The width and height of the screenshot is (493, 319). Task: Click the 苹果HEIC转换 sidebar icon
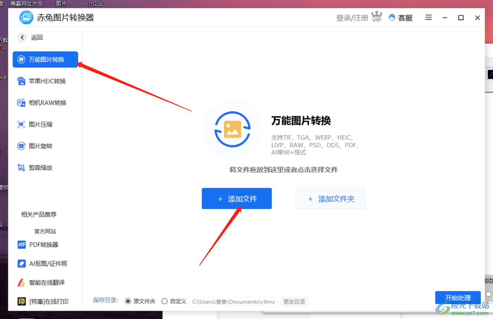coord(21,81)
